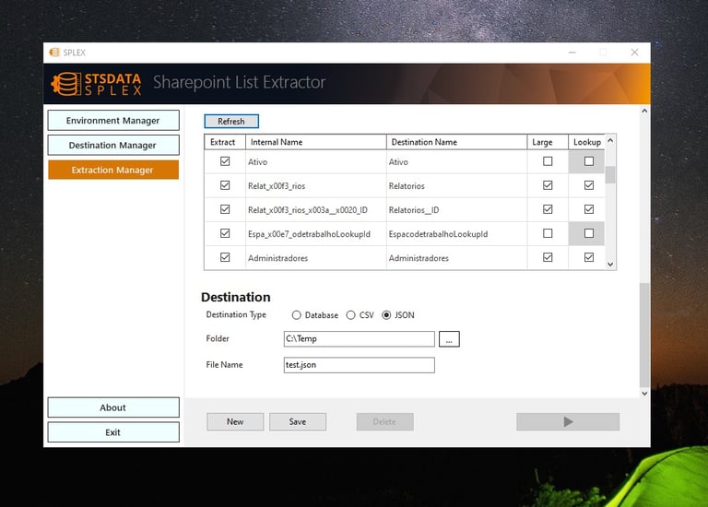
Task: Click the grid scrollbar down arrow
Action: tap(610, 265)
